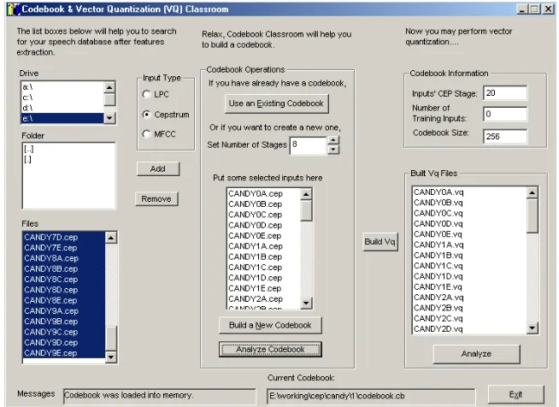Select the MFCC input type
Screen dimensions: 559x407
tap(159, 134)
